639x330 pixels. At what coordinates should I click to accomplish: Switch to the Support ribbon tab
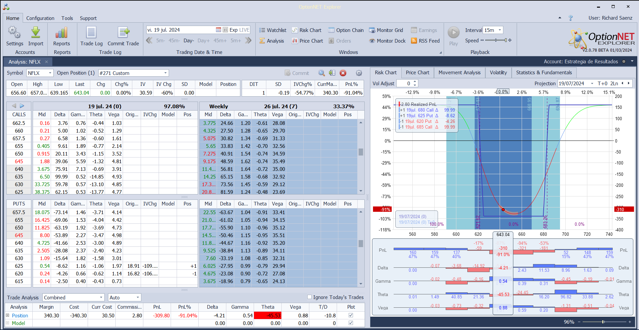click(x=88, y=18)
